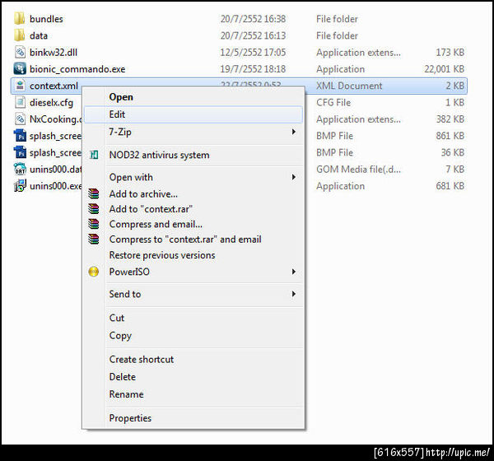This screenshot has width=494, height=461.
Task: Select the bundles folder name
Action: pos(46,19)
